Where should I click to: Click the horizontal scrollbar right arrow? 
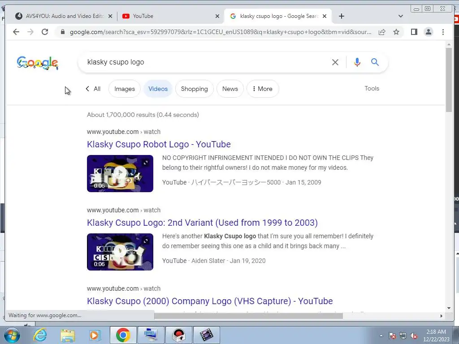[x=442, y=316]
